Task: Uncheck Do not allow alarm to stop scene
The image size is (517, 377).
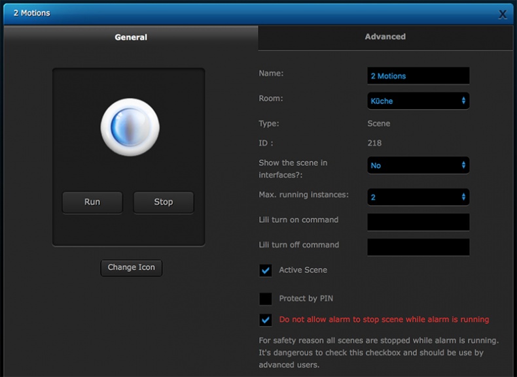Action: tap(266, 320)
